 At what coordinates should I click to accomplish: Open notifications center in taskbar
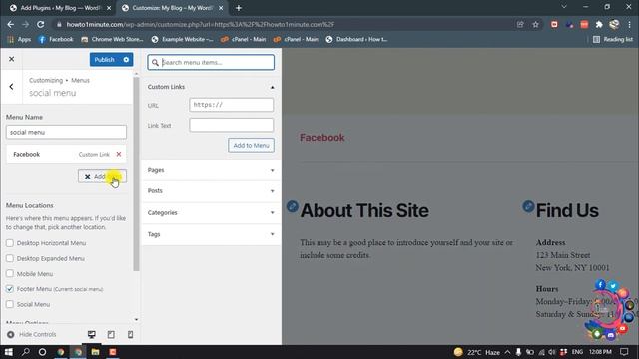pyautogui.click(x=624, y=352)
